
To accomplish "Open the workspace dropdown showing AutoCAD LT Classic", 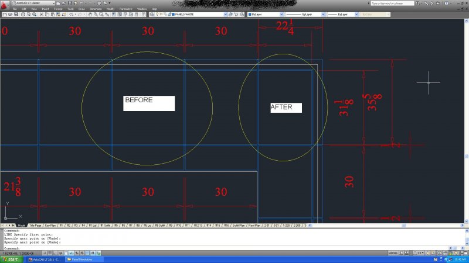I will [x=33, y=3].
